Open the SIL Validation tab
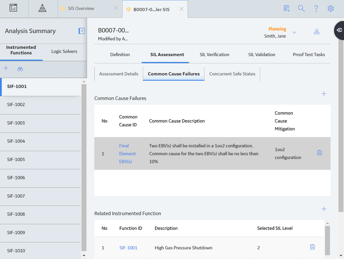344x259 pixels. tap(262, 54)
